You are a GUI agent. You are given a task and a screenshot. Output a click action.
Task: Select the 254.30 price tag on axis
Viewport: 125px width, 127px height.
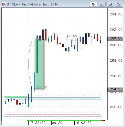coord(115,89)
